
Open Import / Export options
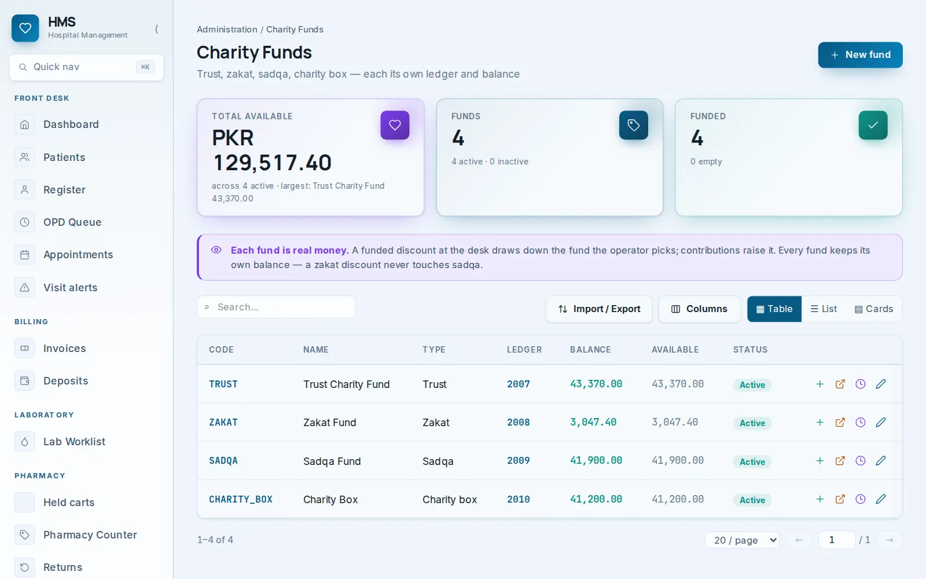[599, 309]
